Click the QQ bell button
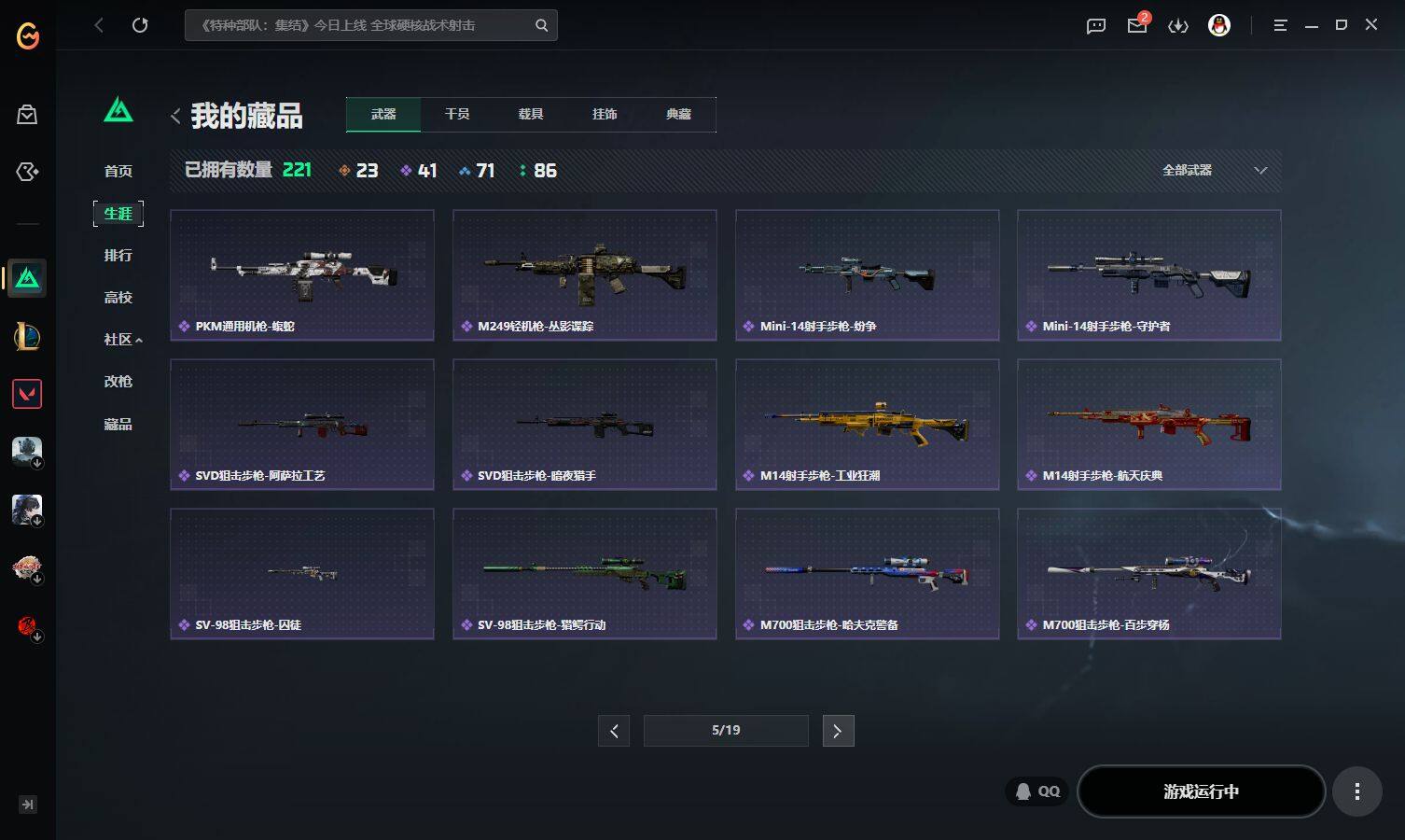Image resolution: width=1405 pixels, height=840 pixels. 1037,791
